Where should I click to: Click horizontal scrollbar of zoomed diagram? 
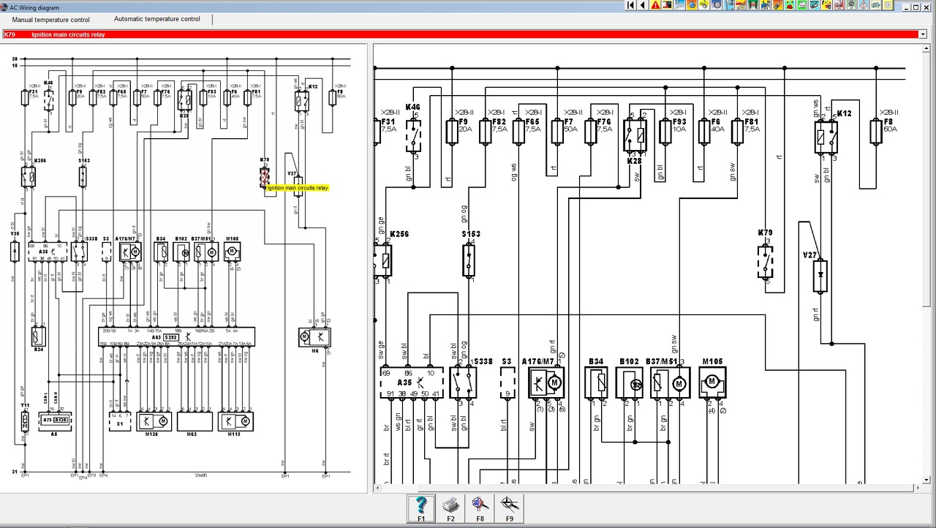point(646,487)
